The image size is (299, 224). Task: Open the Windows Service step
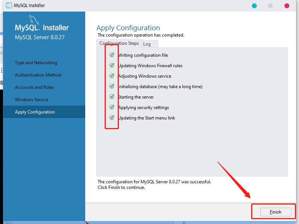pos(31,100)
